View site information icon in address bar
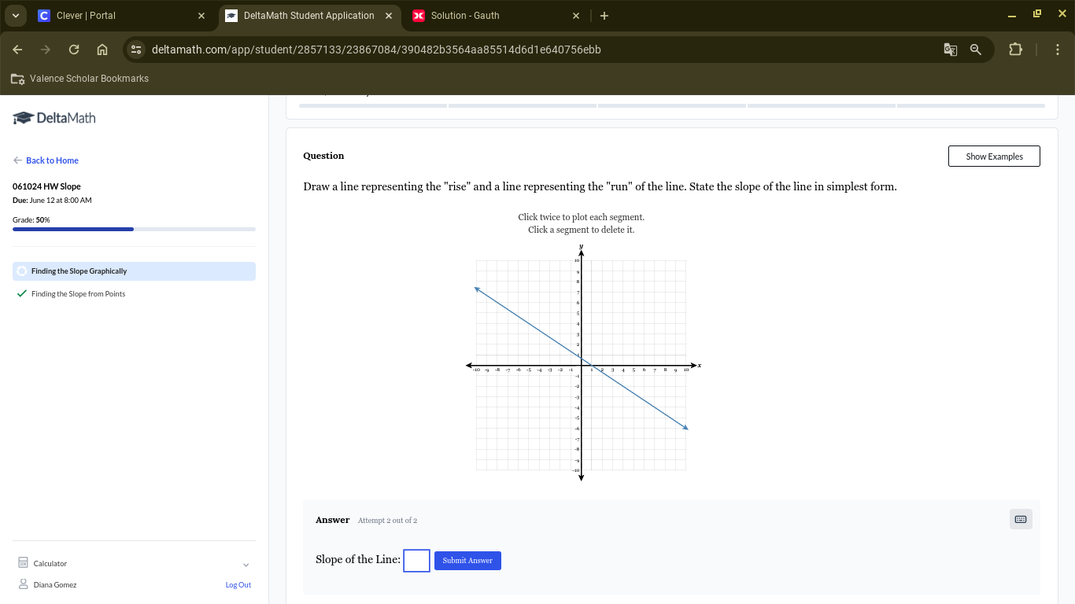The width and height of the screenshot is (1075, 604). pyautogui.click(x=136, y=50)
